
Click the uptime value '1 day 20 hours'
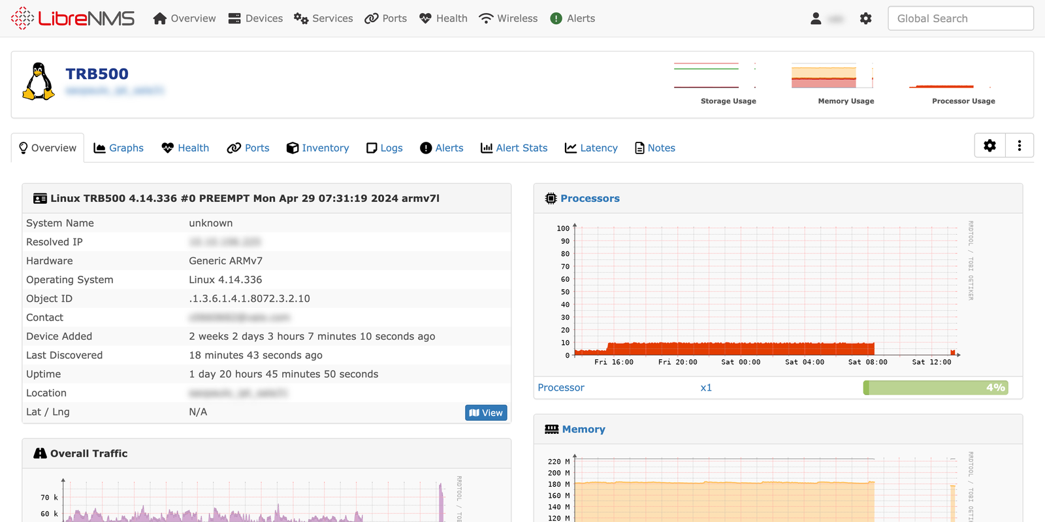(283, 374)
